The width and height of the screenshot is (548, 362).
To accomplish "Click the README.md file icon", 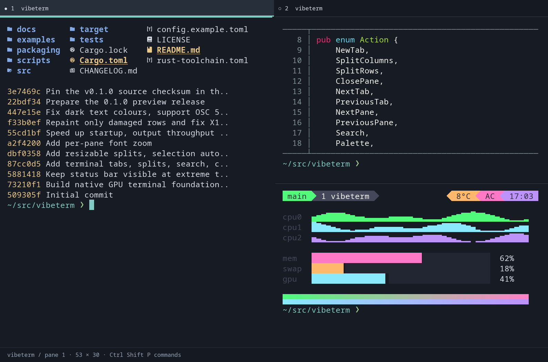I will click(x=150, y=50).
